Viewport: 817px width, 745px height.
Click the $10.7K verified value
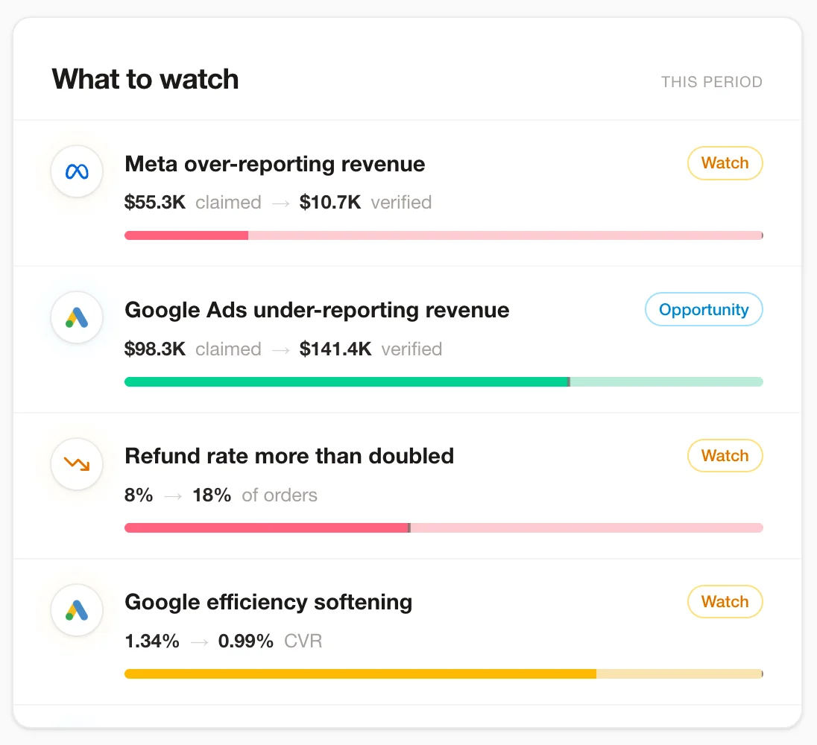[x=329, y=203]
